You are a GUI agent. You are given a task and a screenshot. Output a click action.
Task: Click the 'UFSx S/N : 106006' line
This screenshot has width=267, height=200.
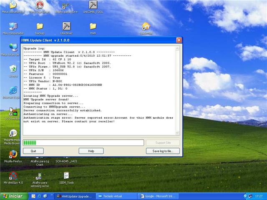pyautogui.click(x=43, y=70)
